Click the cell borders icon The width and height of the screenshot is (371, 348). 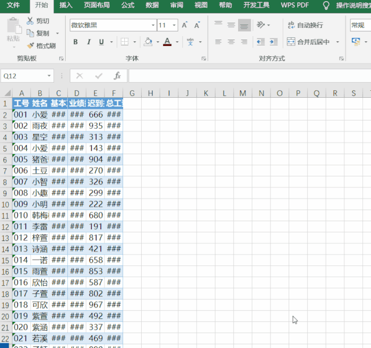point(124,42)
